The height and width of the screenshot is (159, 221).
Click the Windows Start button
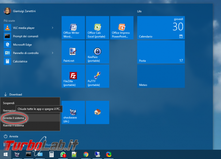(x=5, y=154)
